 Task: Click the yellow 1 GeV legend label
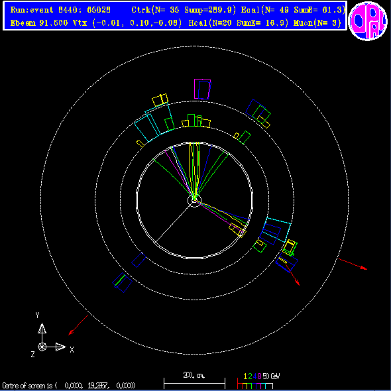(245, 376)
